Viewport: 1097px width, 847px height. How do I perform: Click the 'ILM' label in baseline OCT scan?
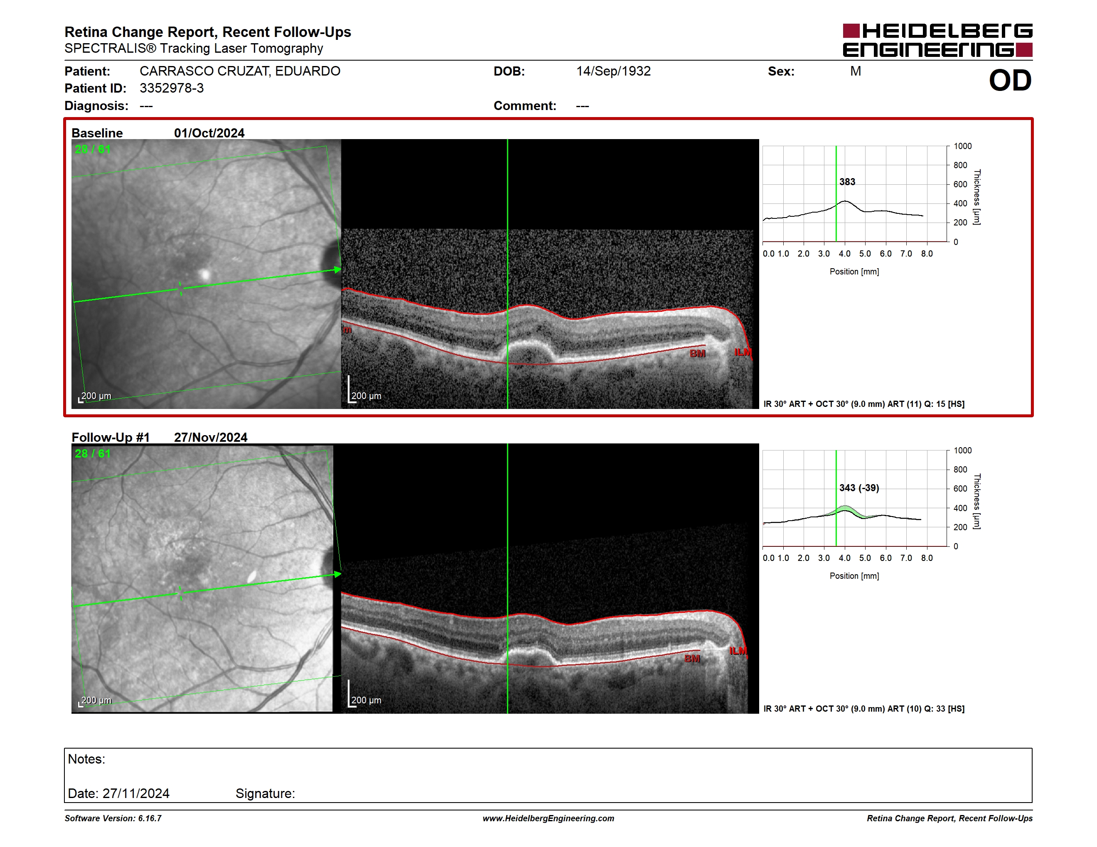(743, 352)
